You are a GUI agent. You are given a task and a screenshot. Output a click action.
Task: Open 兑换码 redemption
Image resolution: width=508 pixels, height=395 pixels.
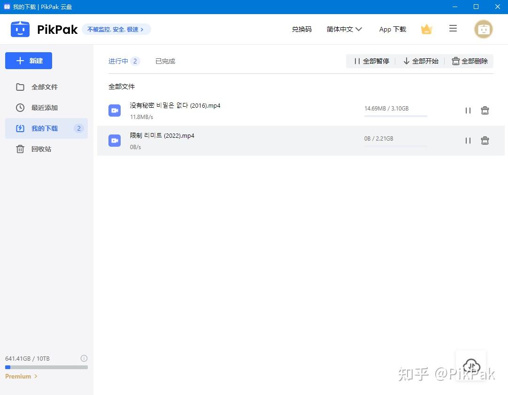point(301,29)
